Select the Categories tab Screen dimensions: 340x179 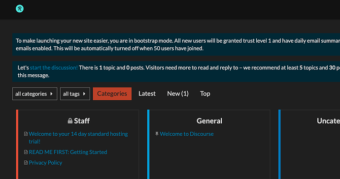112,94
